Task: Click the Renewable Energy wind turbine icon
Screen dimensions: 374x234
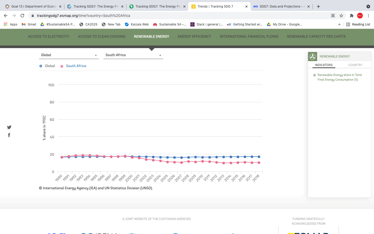Action: [x=312, y=56]
